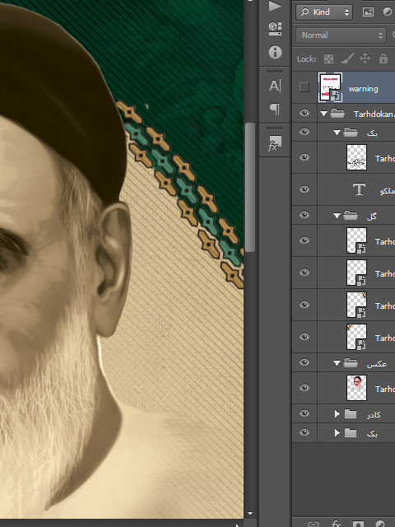The height and width of the screenshot is (527, 395).
Task: Open the 3D panel cube icon
Action: tap(275, 29)
